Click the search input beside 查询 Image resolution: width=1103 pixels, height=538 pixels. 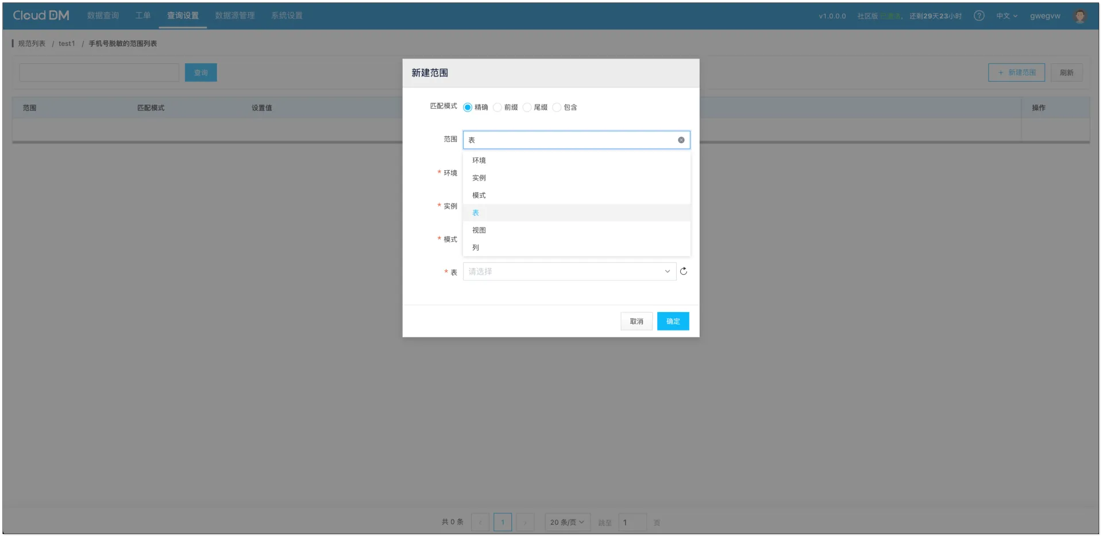(x=99, y=72)
